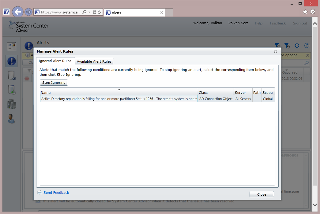
Task: Select the Ignored Alert Rules tab
Action: (55, 61)
